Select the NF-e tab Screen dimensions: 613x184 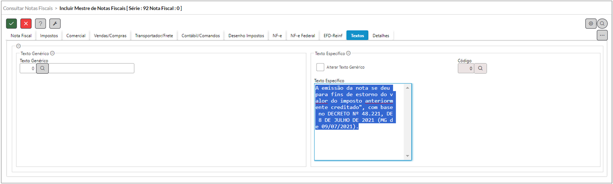point(277,36)
